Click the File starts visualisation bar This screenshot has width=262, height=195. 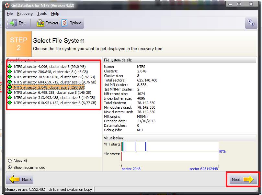pyautogui.click(x=170, y=156)
